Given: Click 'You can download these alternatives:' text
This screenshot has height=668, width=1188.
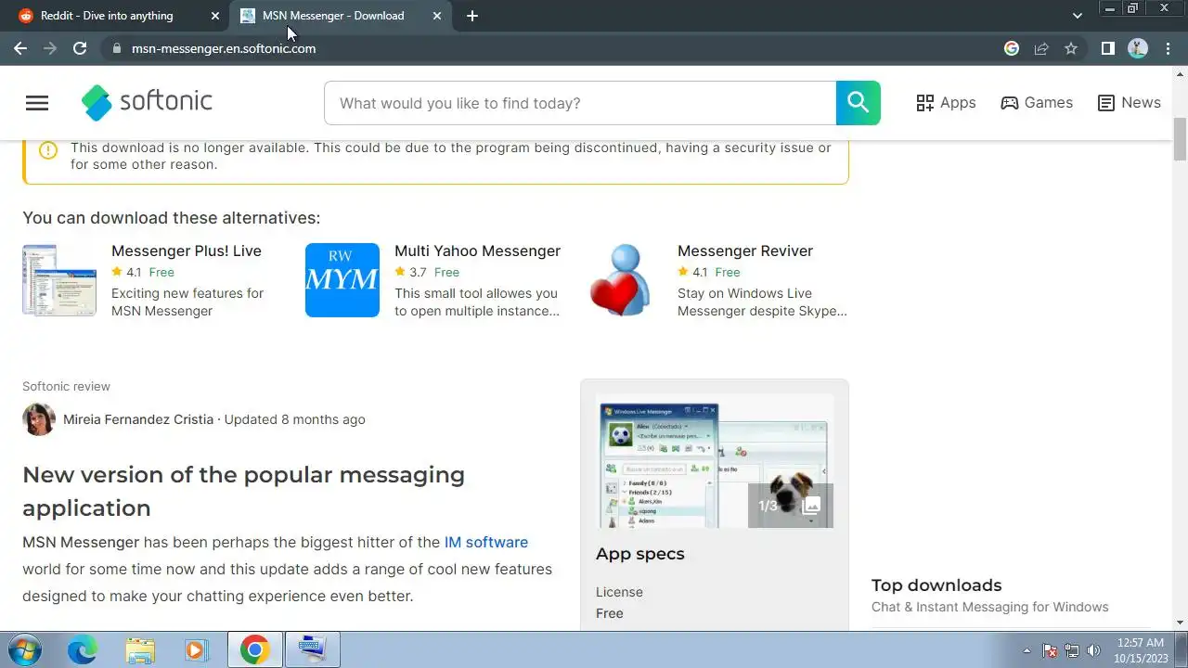Looking at the screenshot, I should tap(171, 218).
